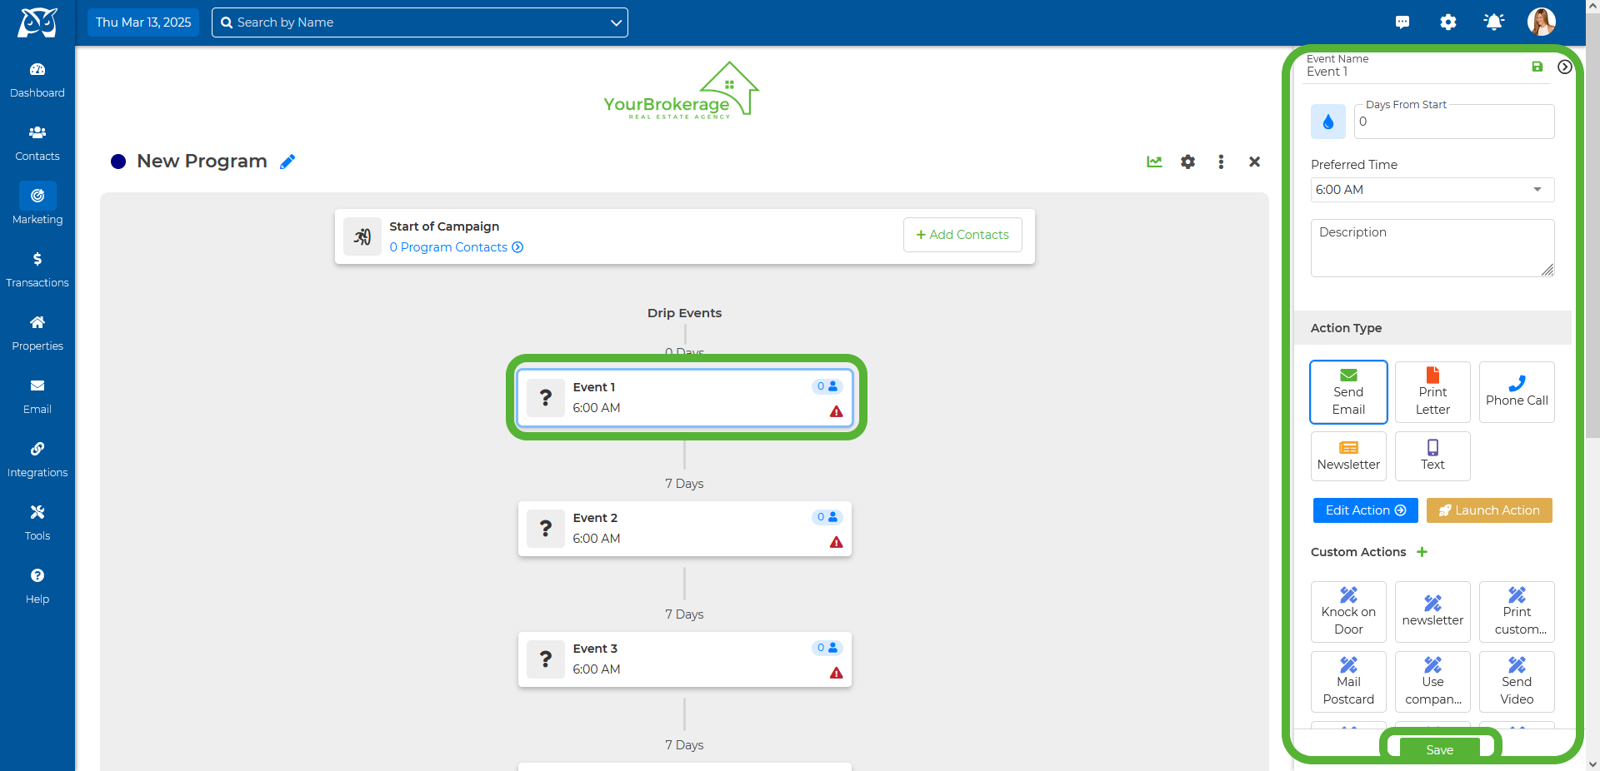Open Marketing in sidebar
1600x771 pixels.
click(x=37, y=205)
